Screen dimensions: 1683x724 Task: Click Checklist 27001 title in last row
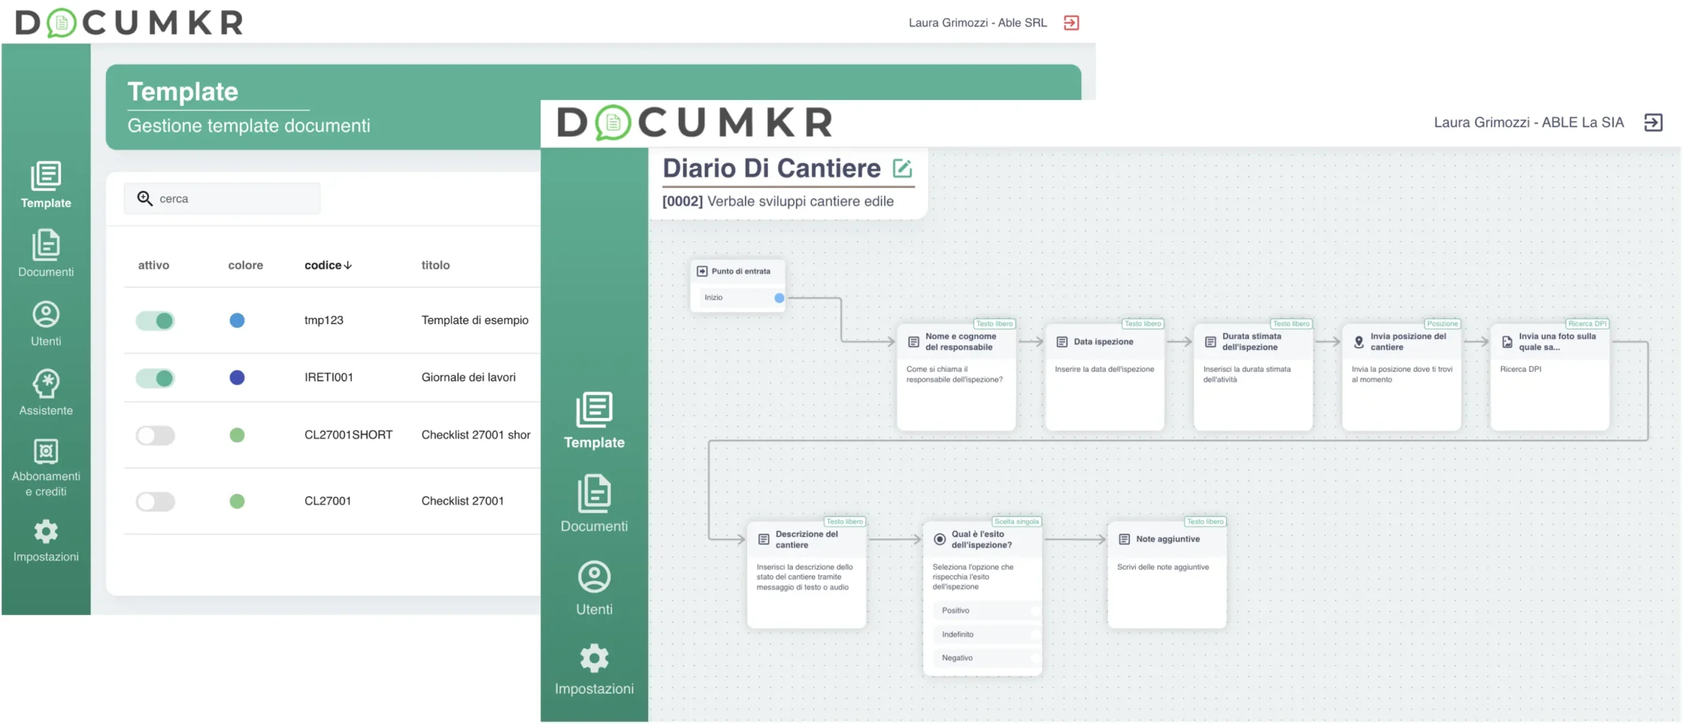coord(462,501)
